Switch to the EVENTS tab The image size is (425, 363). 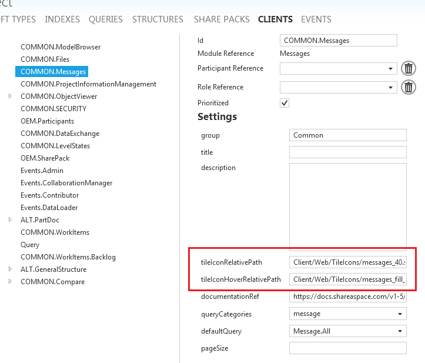point(316,19)
